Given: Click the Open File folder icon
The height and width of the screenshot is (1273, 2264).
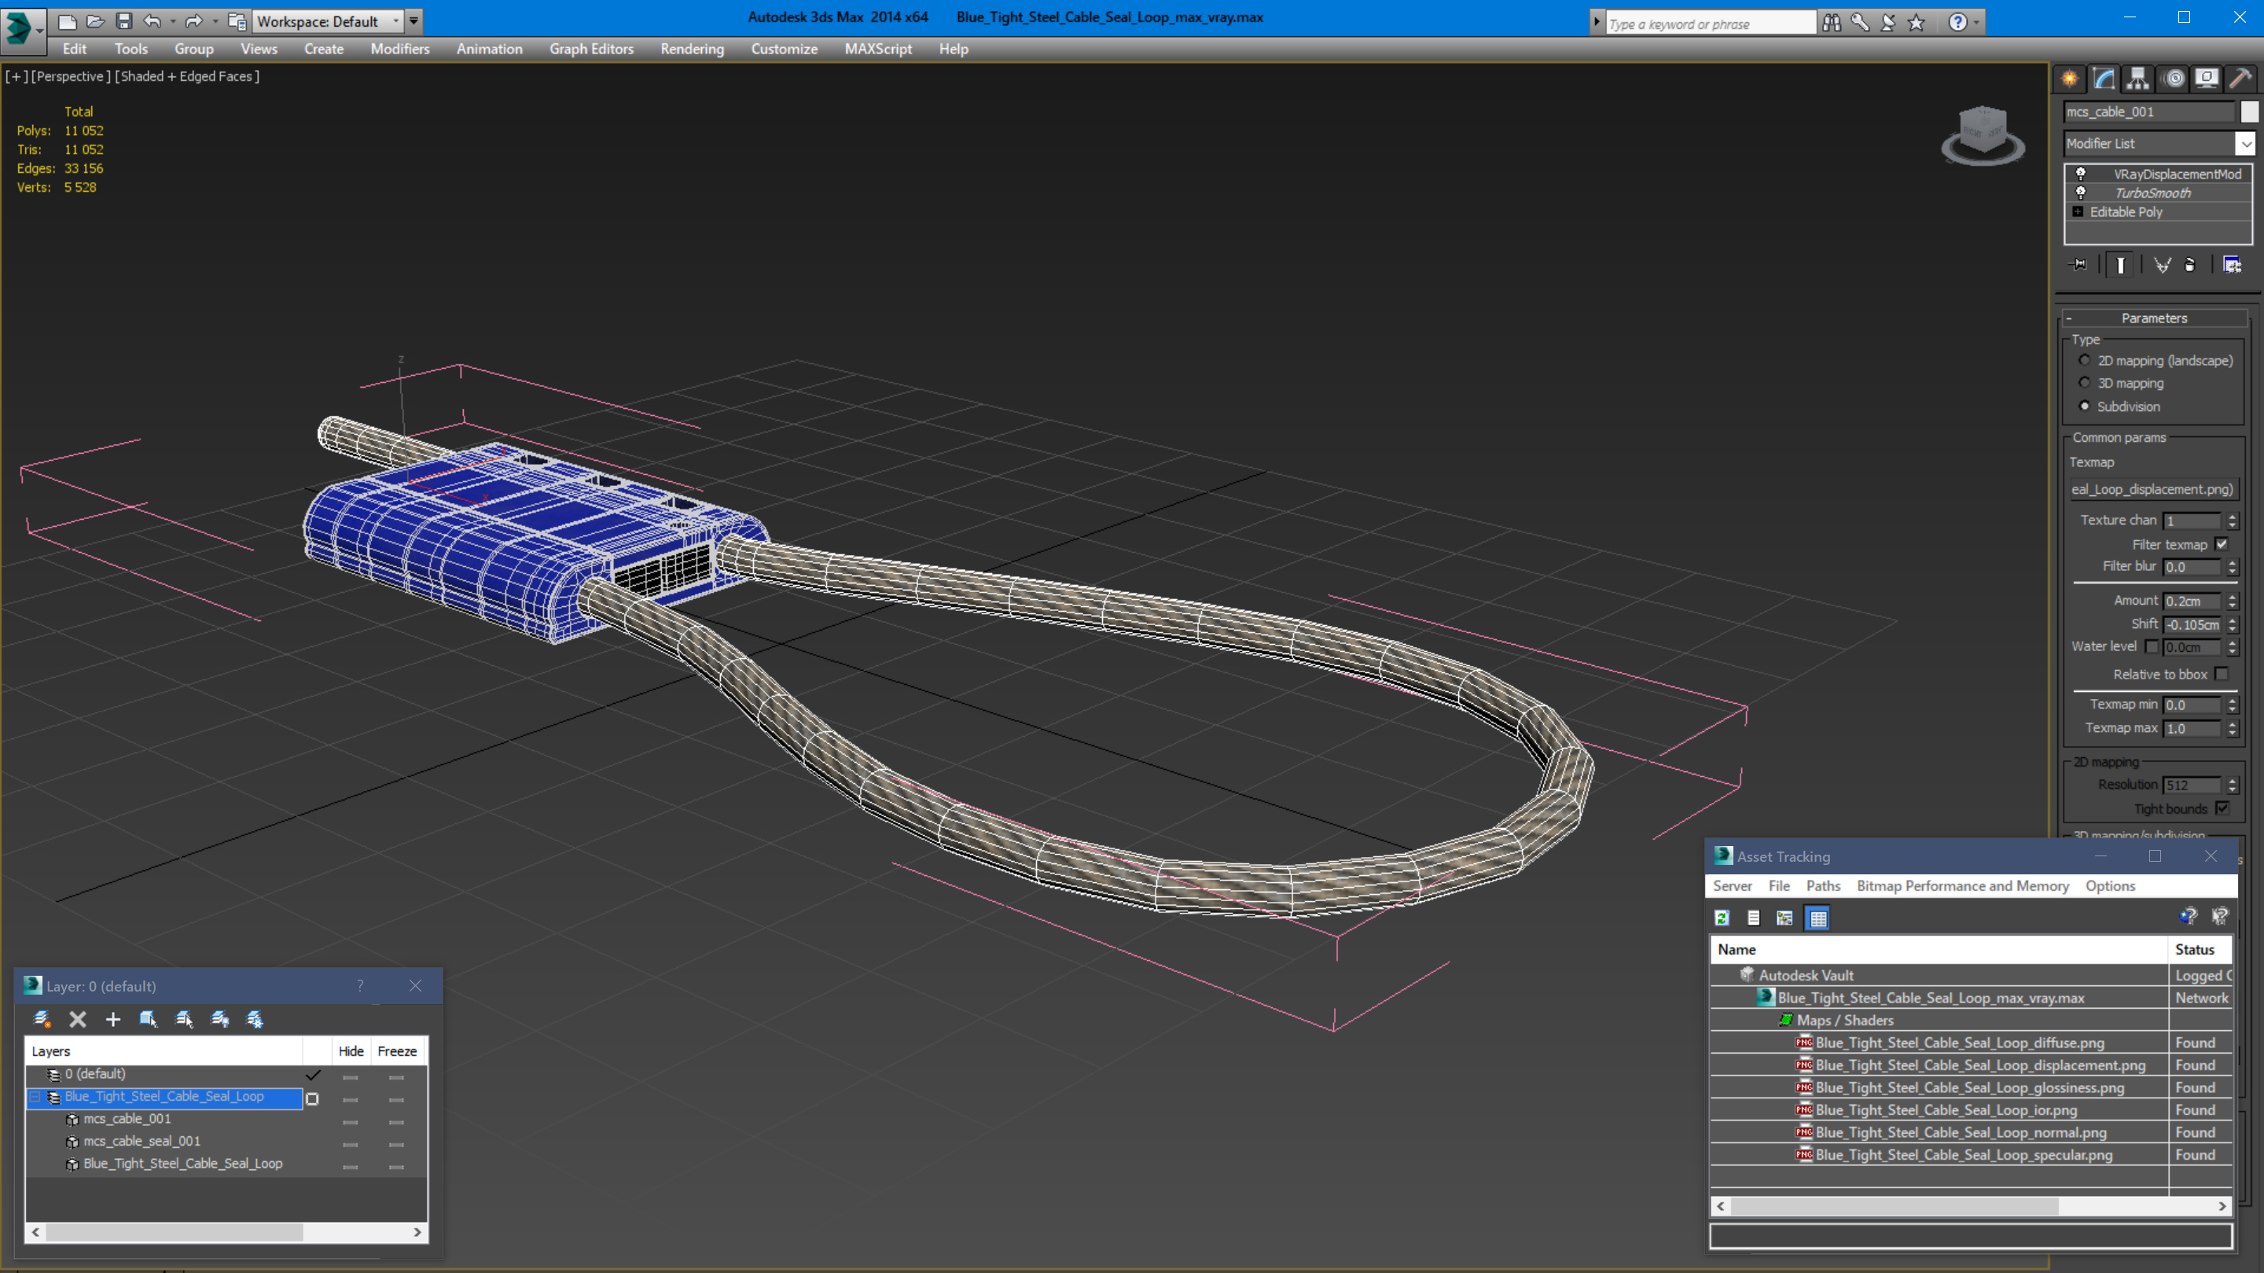Looking at the screenshot, I should (95, 21).
